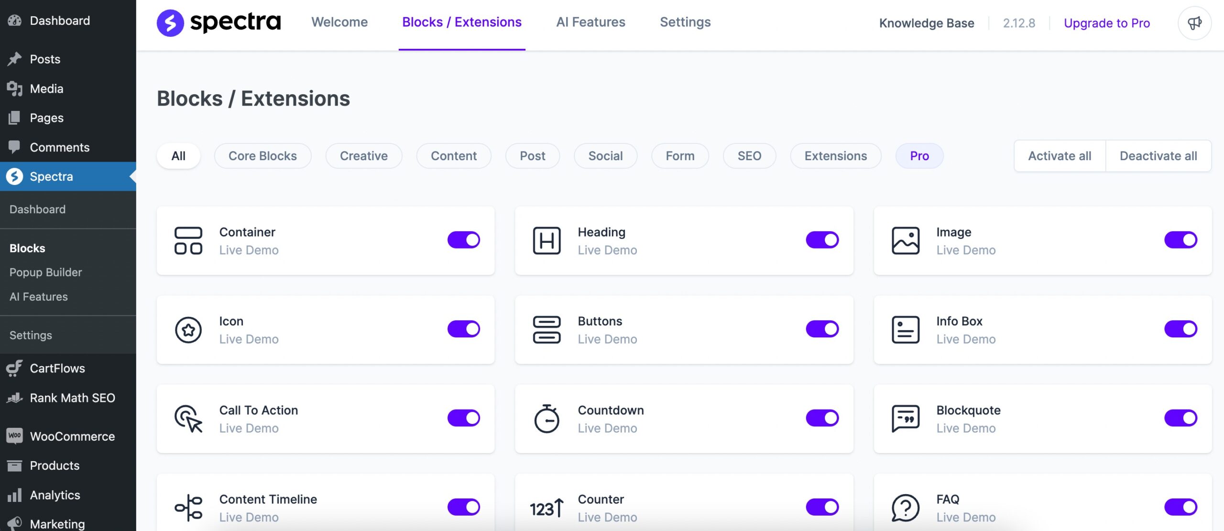Click the Analytics bar chart icon
This screenshot has height=531, width=1224.
point(14,495)
